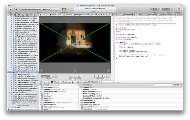Select the color buffer icon next to Auto

[x=49, y=76]
